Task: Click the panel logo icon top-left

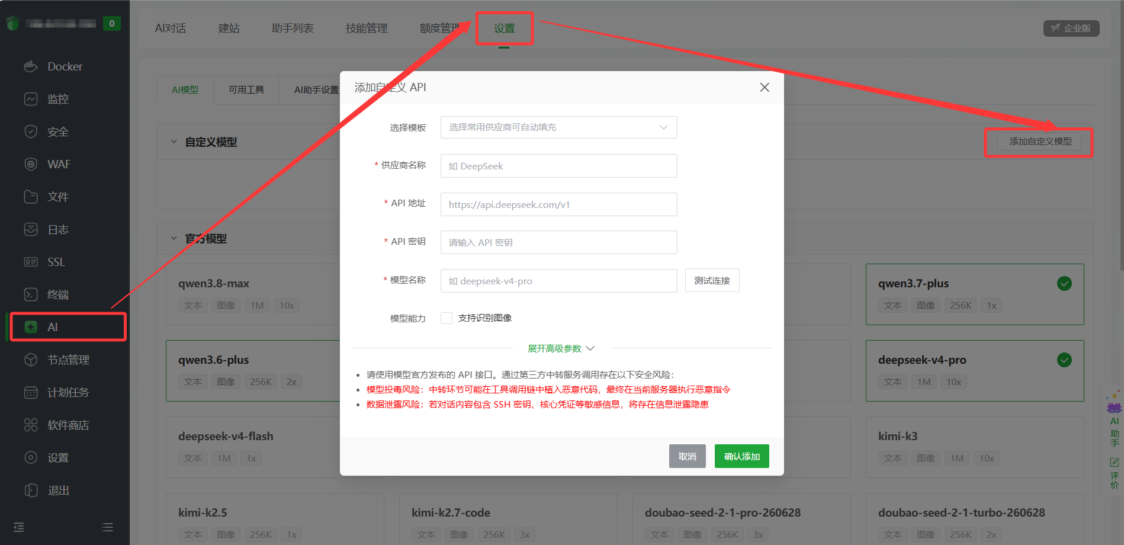Action: point(12,23)
